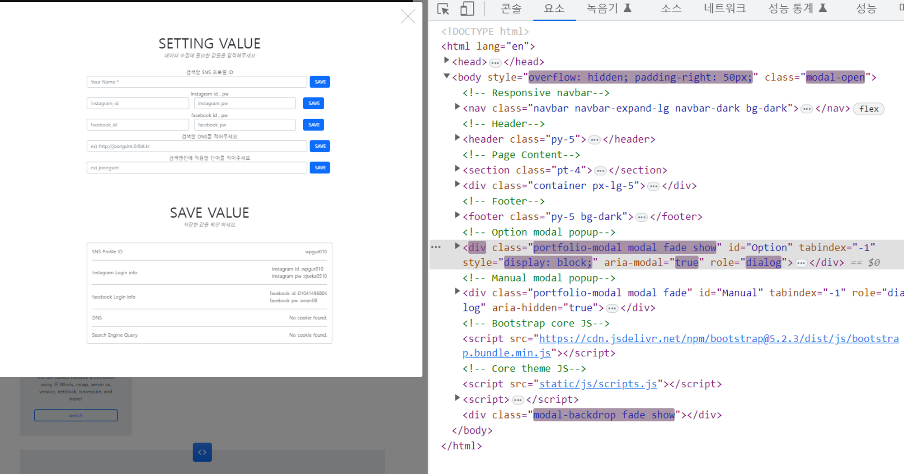
Task: Expand the nav navbar element
Action: coord(457,107)
